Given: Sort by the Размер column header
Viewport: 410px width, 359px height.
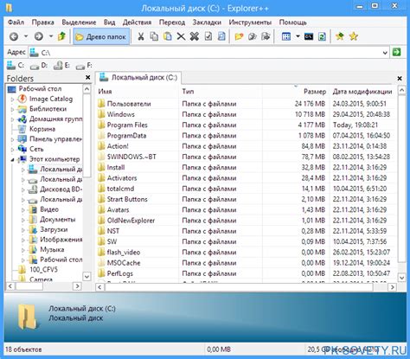Looking at the screenshot, I should [x=296, y=92].
